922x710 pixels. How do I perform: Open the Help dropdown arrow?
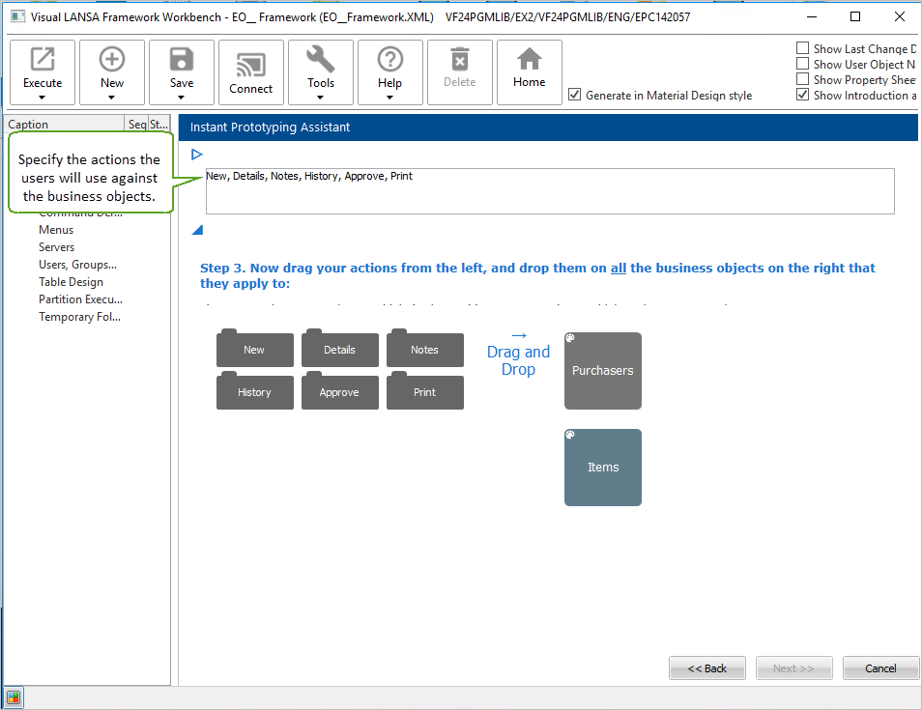tap(389, 98)
